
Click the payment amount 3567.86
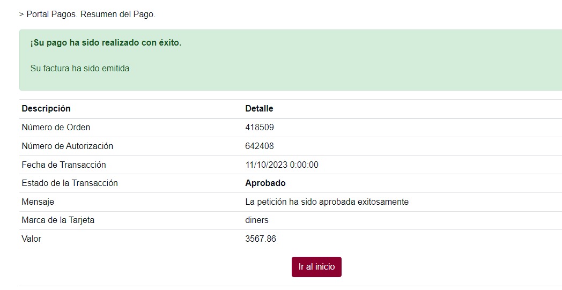[261, 239]
